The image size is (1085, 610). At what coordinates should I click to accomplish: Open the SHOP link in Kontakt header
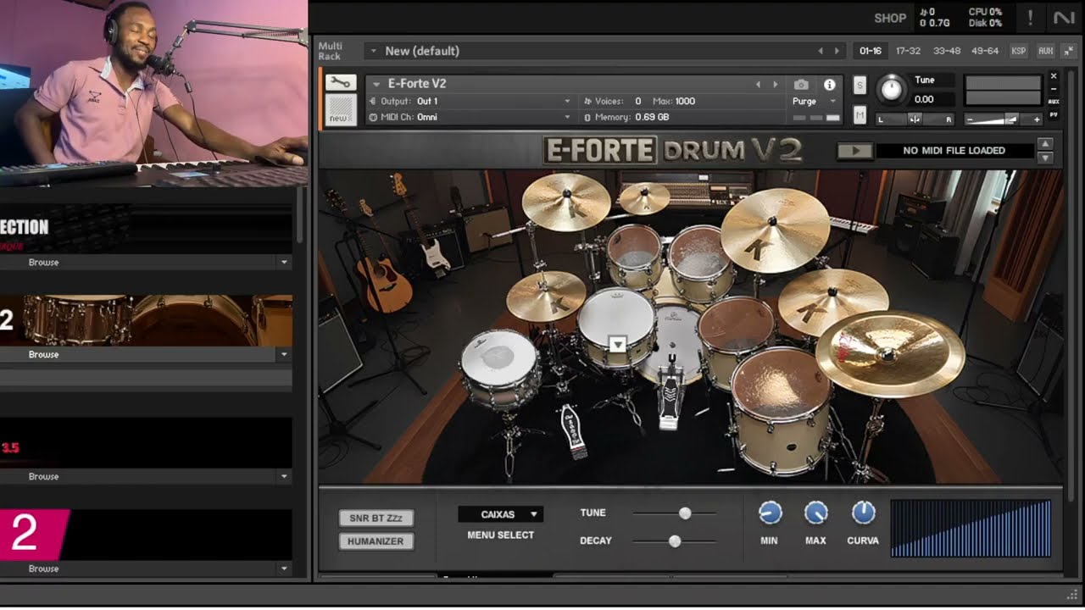tap(890, 18)
